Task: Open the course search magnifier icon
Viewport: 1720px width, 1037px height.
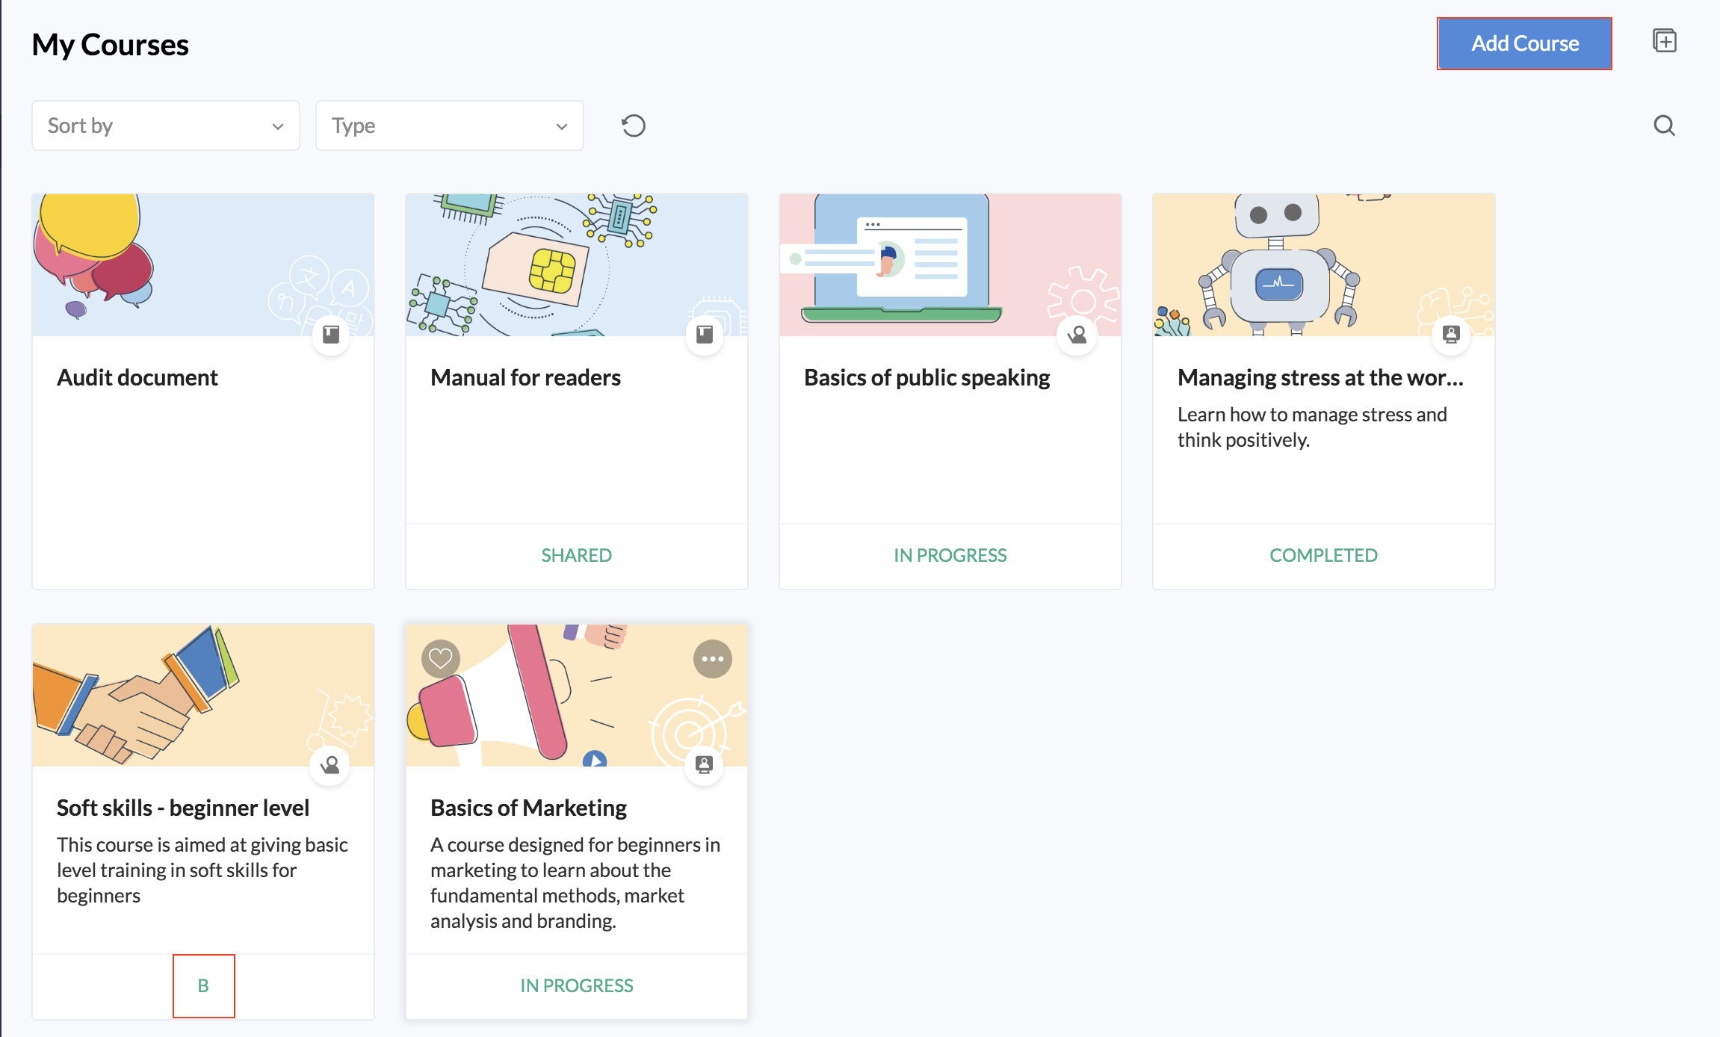Action: (x=1664, y=126)
